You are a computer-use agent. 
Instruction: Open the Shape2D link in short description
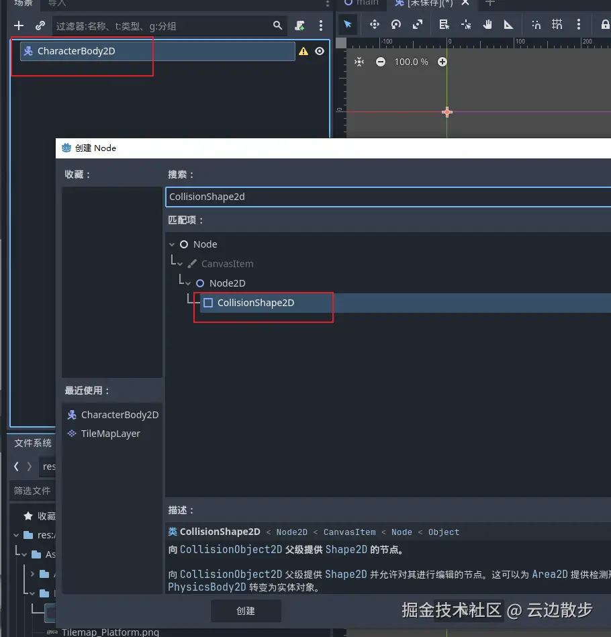click(x=346, y=550)
